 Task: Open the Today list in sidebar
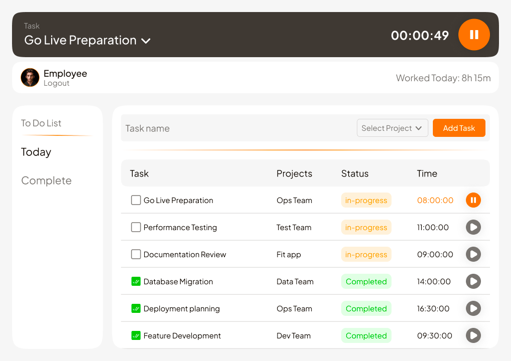point(36,152)
